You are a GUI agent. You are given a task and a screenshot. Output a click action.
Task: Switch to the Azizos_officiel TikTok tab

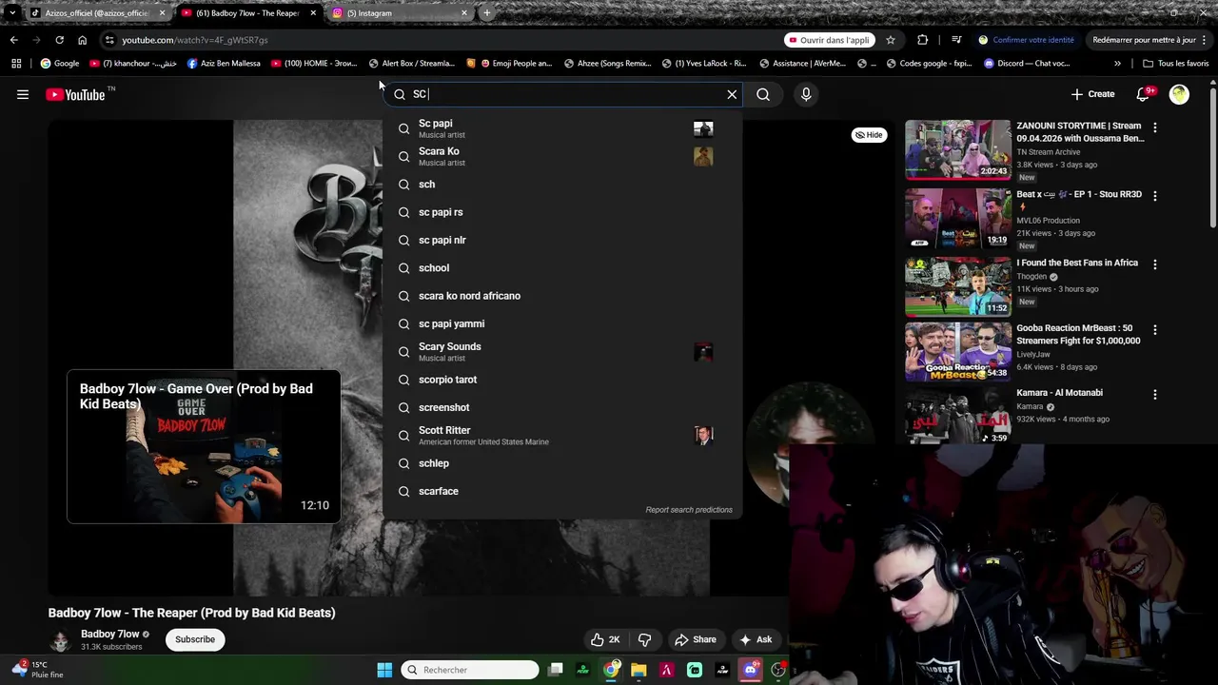point(95,13)
